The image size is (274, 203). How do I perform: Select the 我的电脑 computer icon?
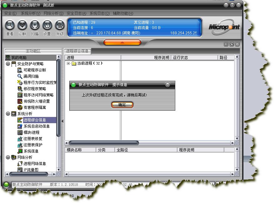click(x=8, y=58)
